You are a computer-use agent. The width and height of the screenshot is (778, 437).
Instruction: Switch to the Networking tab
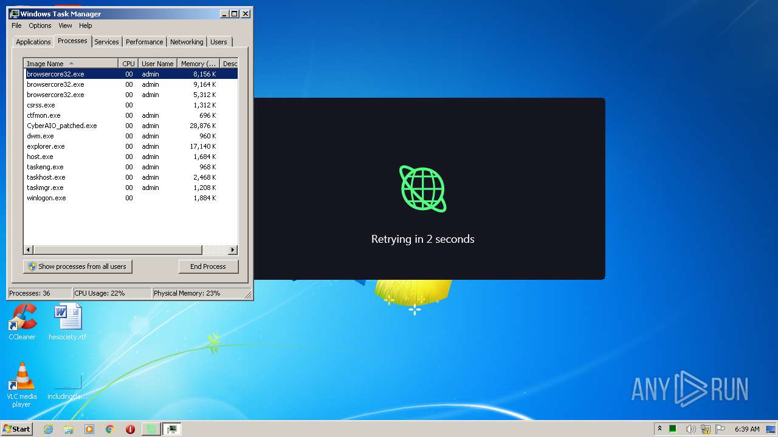click(x=187, y=42)
